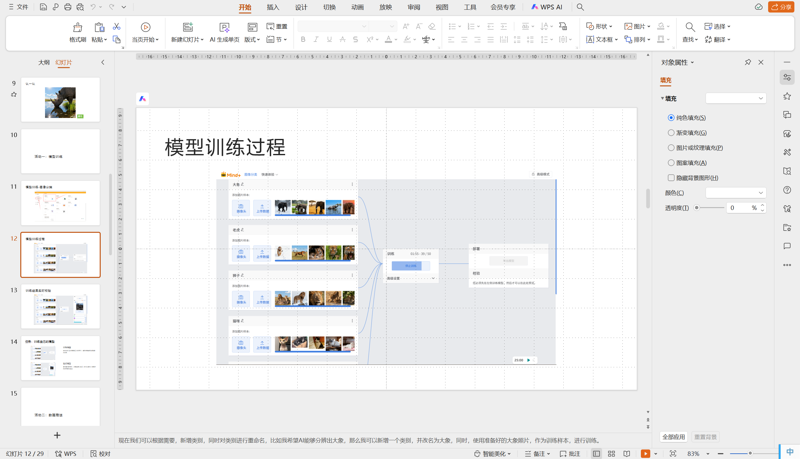The image size is (800, 459).
Task: Pin the object properties panel
Action: click(748, 62)
